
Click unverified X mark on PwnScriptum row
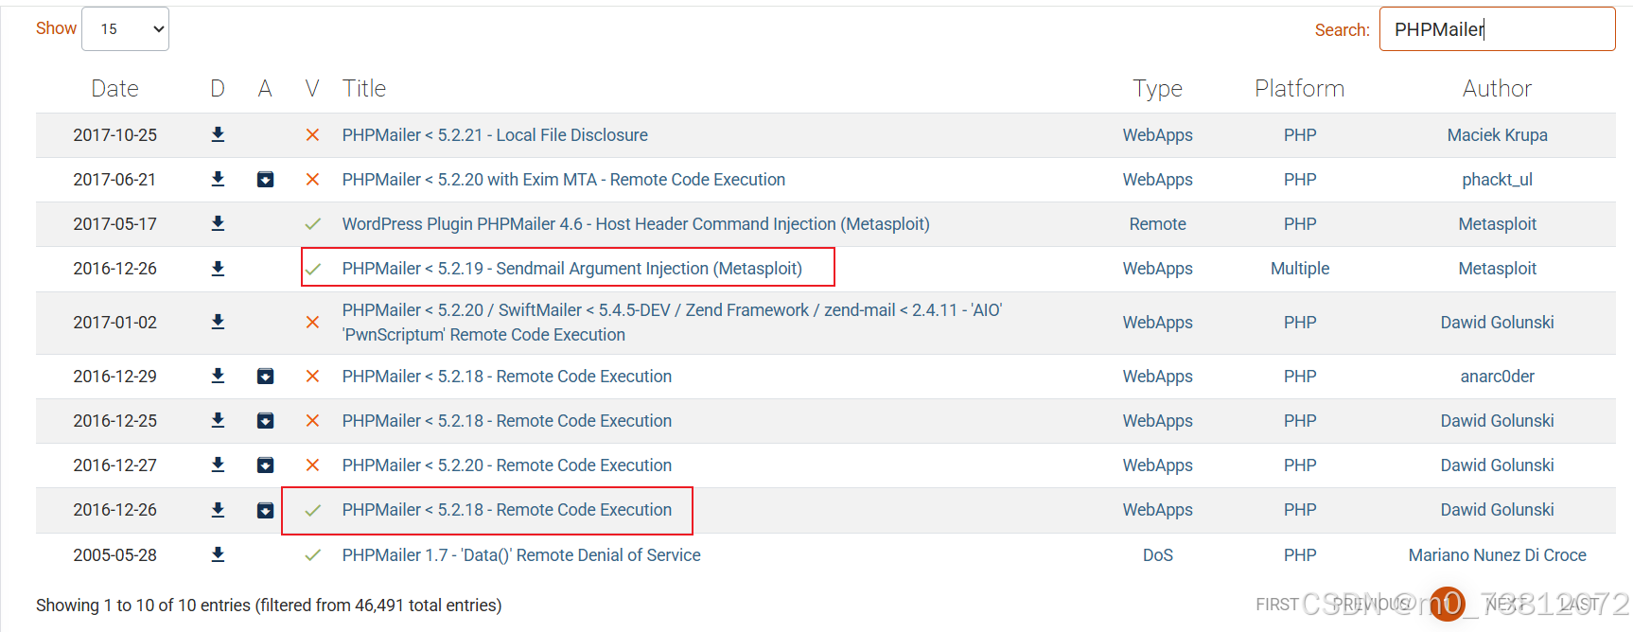[312, 323]
